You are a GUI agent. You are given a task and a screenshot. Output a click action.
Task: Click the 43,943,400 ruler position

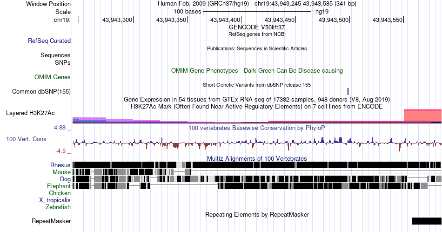(x=225, y=20)
